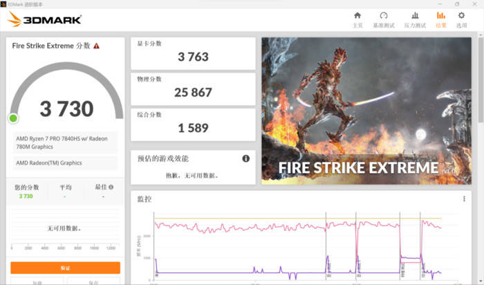
Task: Click the 保存 button
Action: (x=93, y=282)
